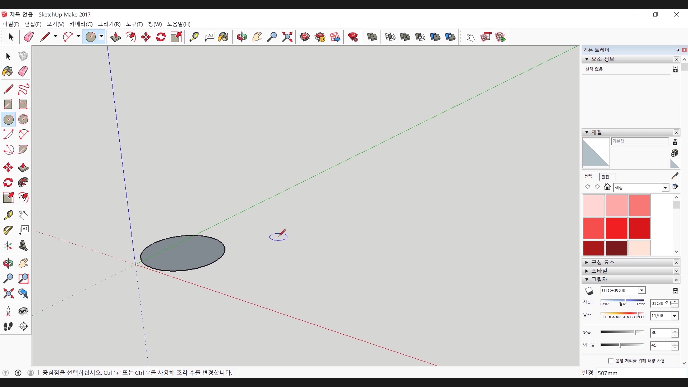Select the Paint Bucket tool in left toolbar

[8, 71]
